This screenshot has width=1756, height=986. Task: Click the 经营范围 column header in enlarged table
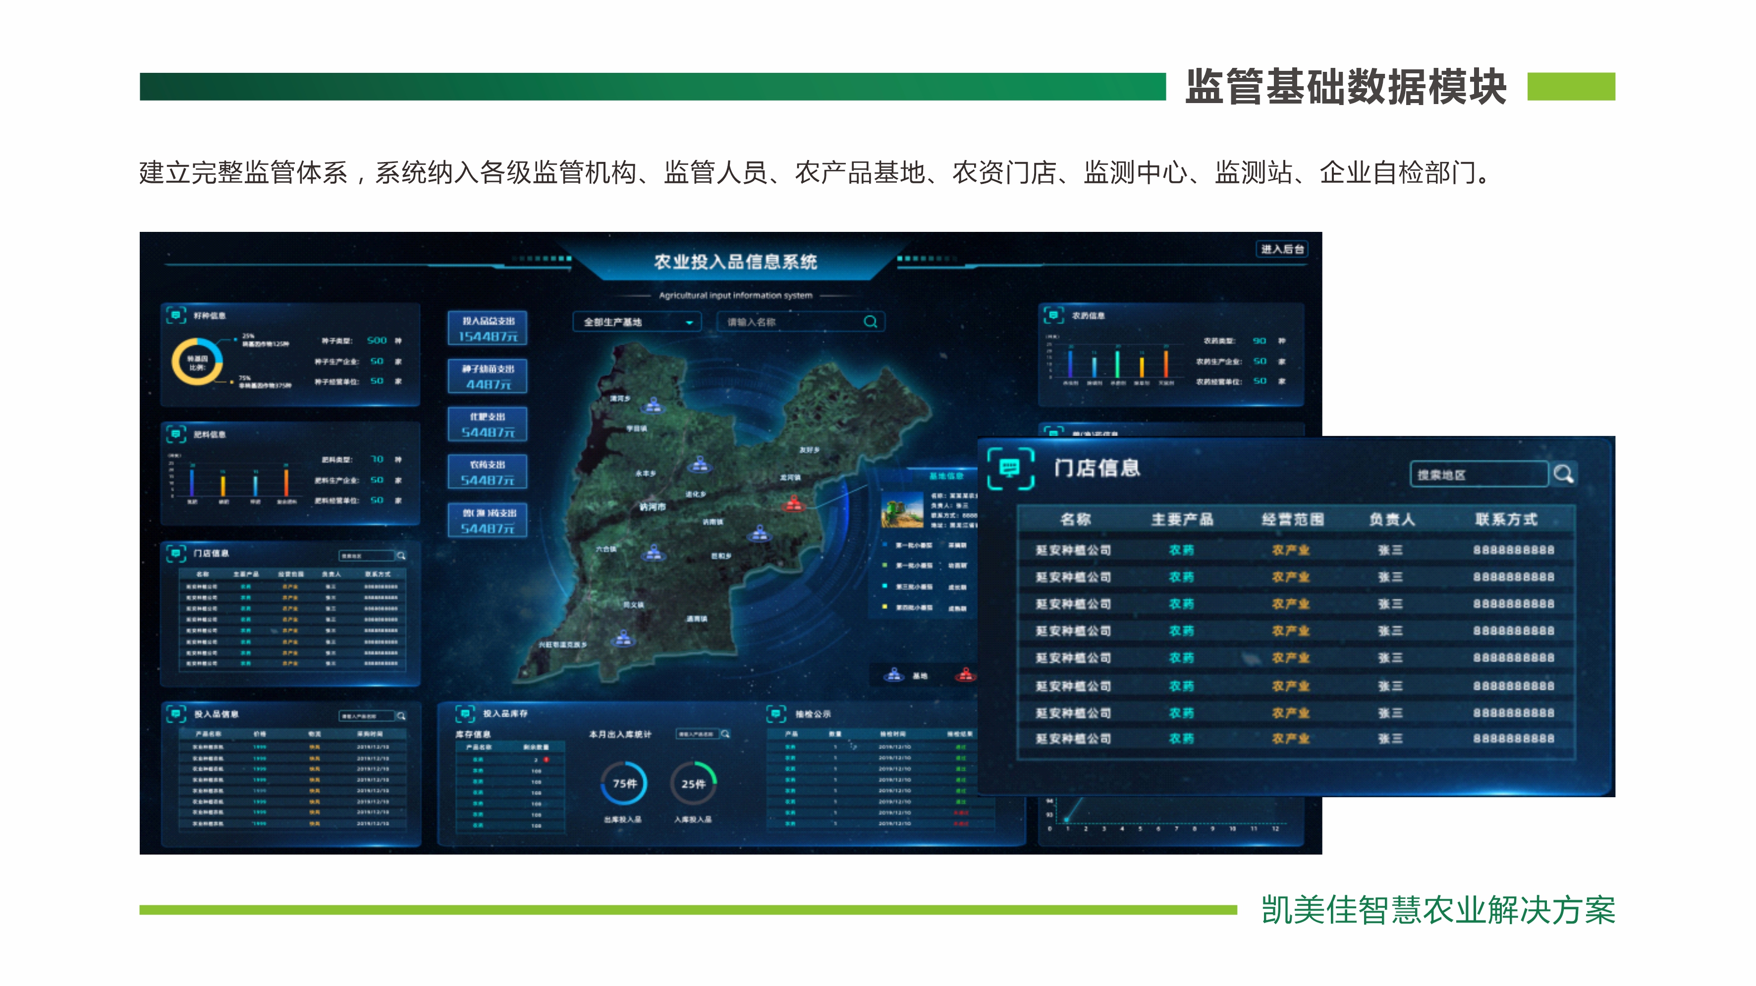[x=1292, y=520]
